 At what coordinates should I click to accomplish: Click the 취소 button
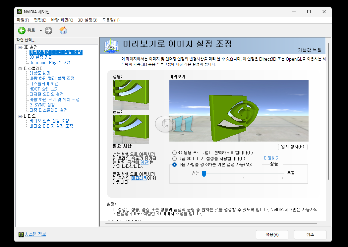pos(310,235)
